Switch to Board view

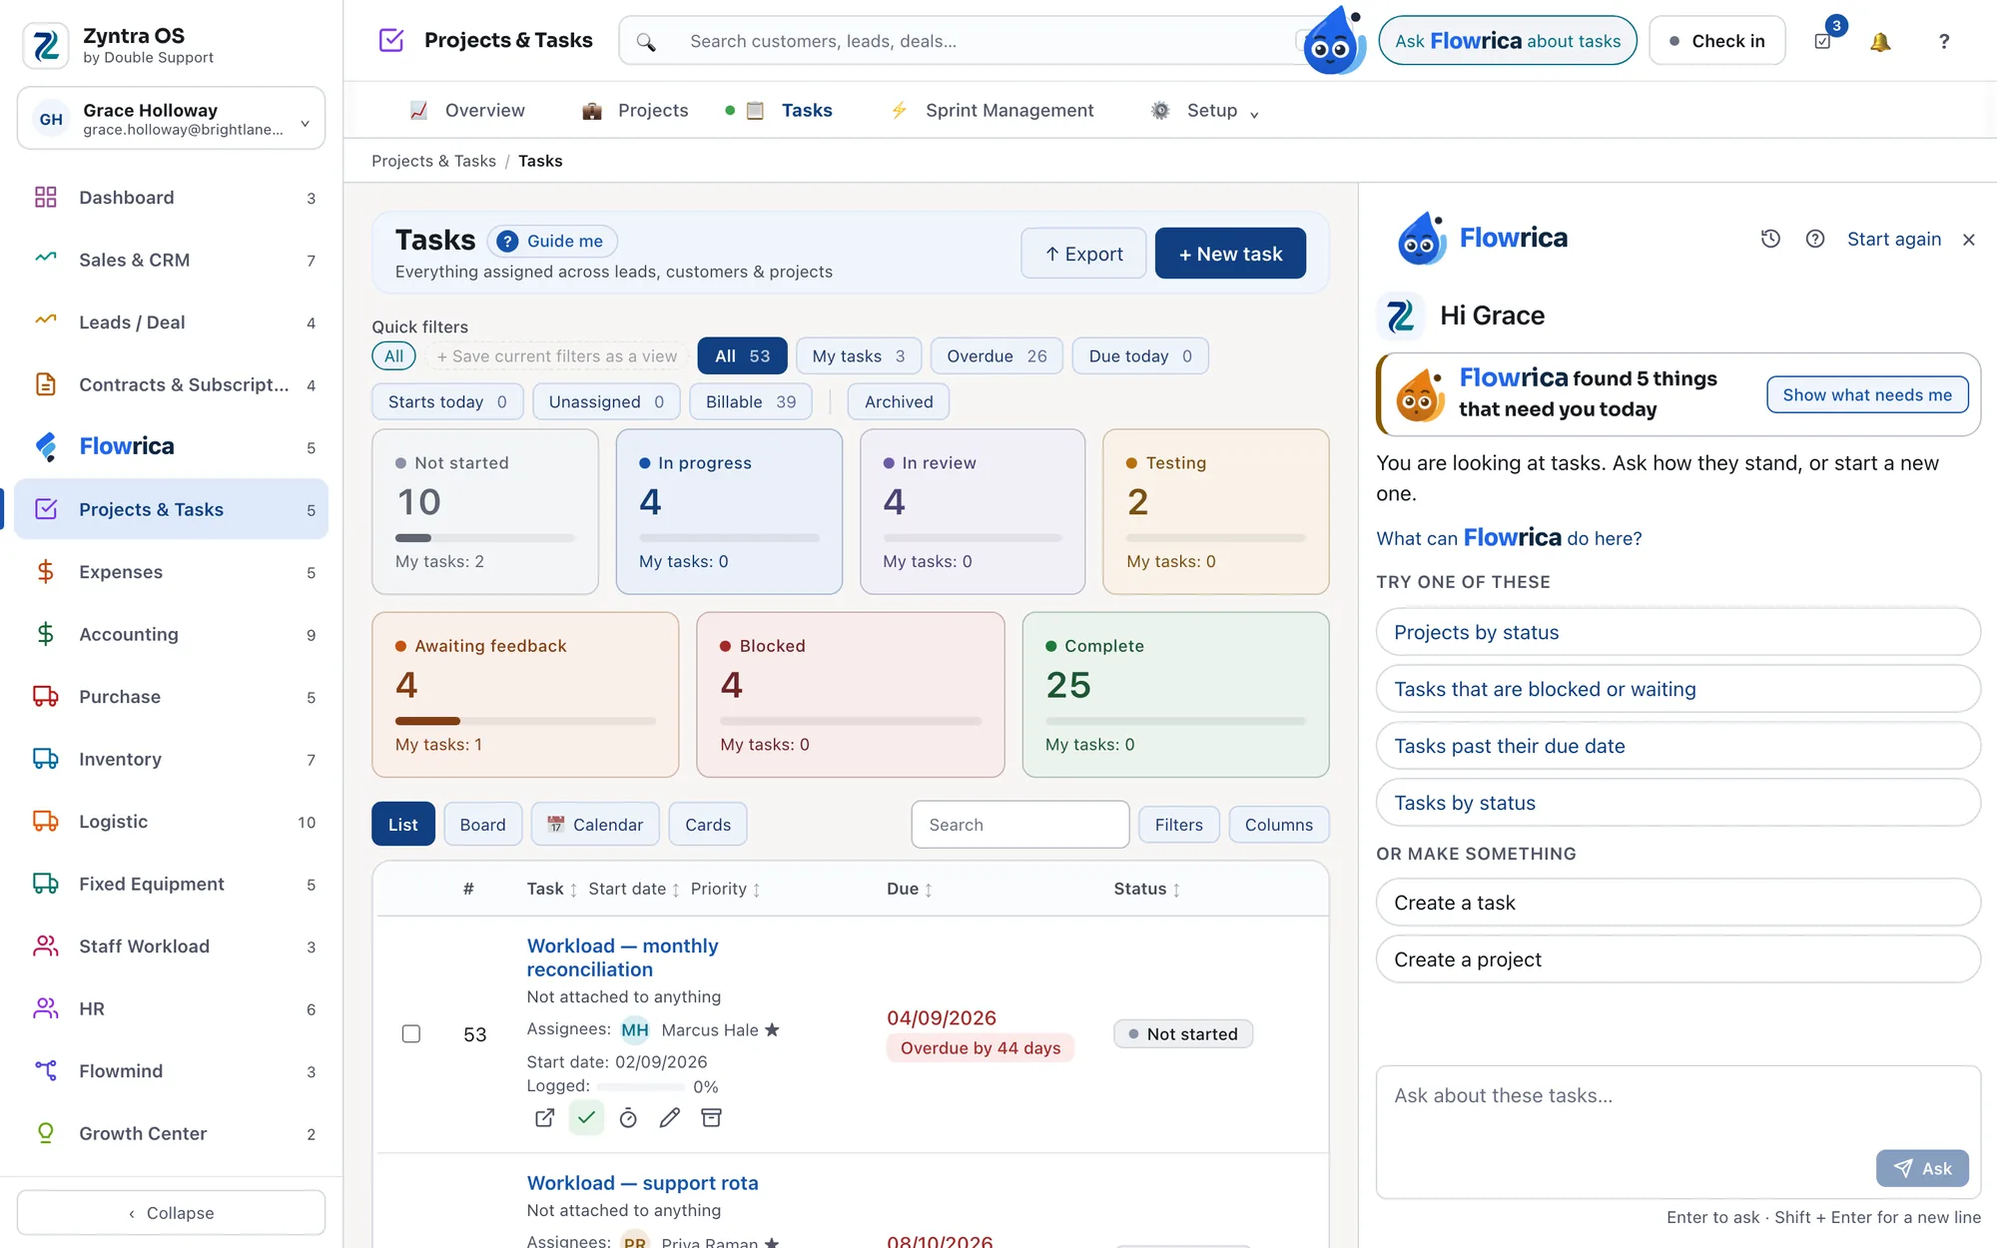(x=482, y=825)
